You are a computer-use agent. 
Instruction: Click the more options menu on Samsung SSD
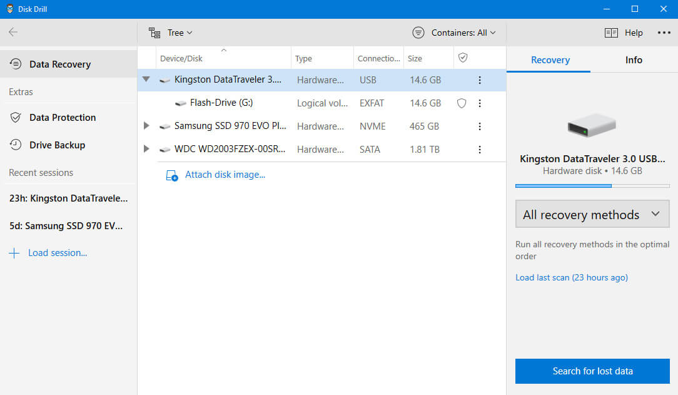480,126
